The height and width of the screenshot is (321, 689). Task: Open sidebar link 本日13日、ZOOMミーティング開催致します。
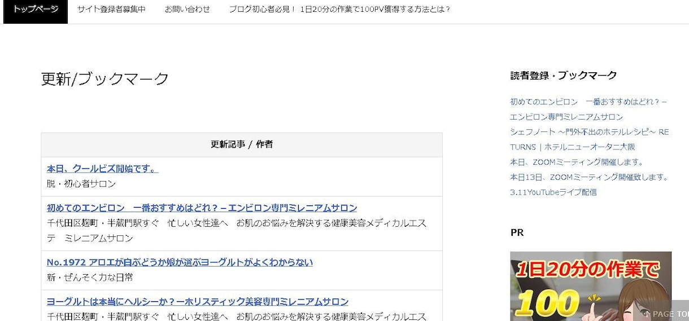[x=589, y=177]
